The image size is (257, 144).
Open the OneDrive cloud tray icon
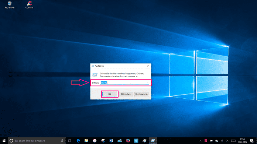pos(217,141)
